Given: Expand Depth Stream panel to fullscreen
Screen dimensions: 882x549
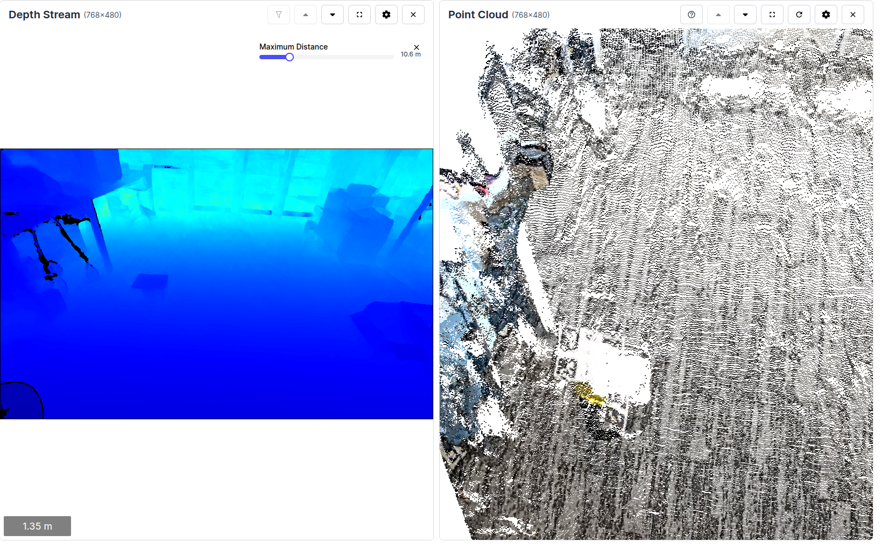Looking at the screenshot, I should (359, 15).
